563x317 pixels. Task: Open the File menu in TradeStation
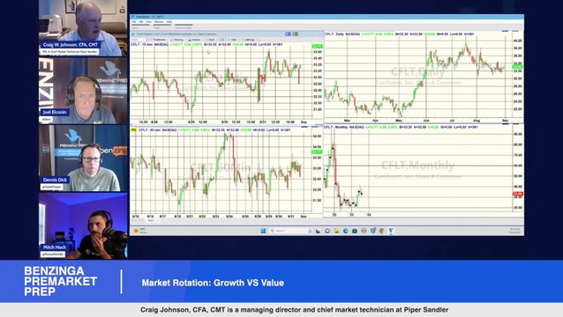click(x=134, y=22)
